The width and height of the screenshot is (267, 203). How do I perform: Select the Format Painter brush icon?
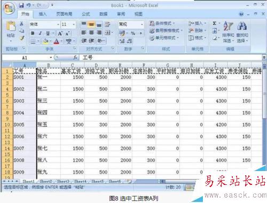(21, 38)
